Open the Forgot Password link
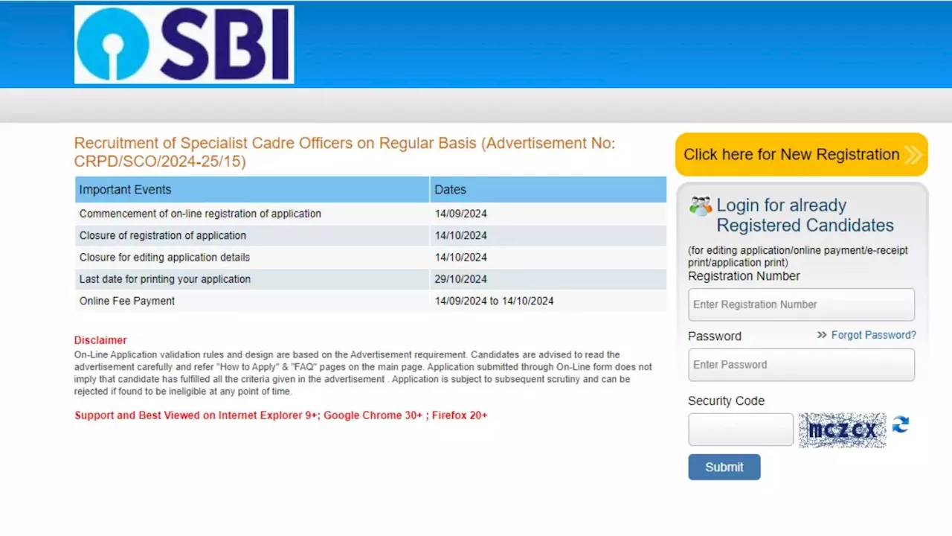Viewport: 952px width, 536px height. pyautogui.click(x=874, y=335)
